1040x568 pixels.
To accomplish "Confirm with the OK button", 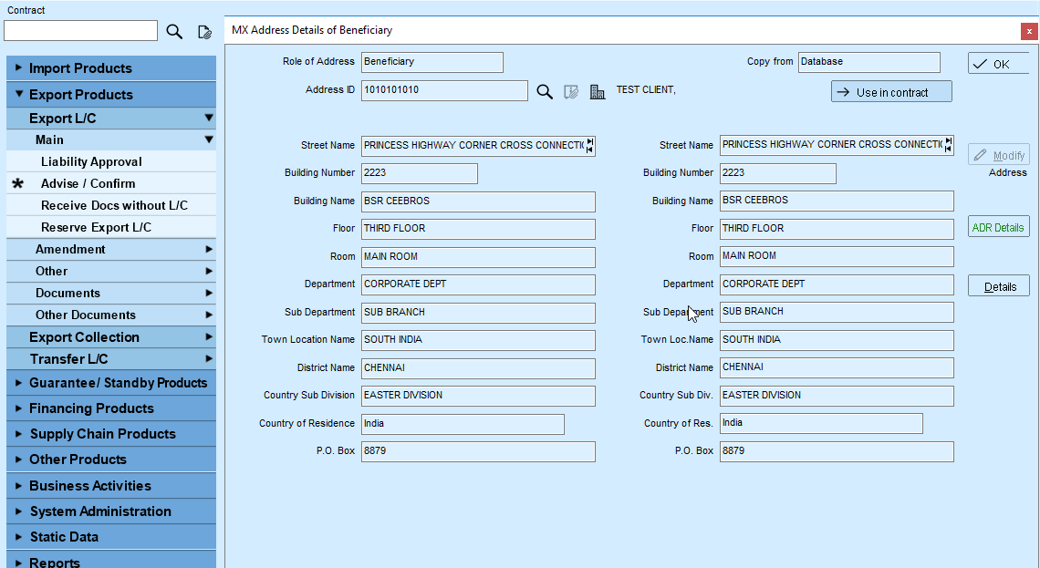I will (x=999, y=64).
